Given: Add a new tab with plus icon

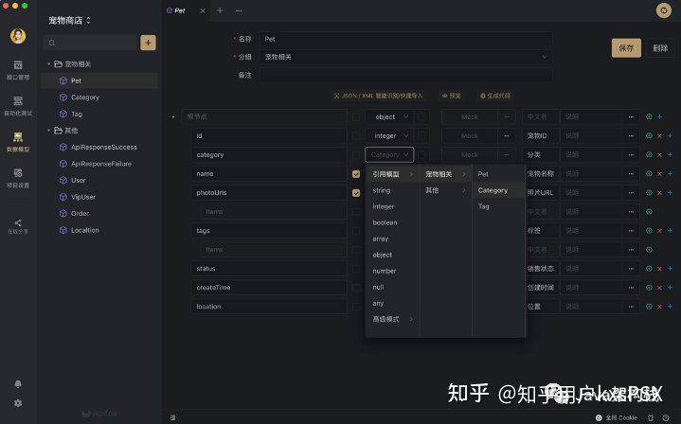Looking at the screenshot, I should point(220,10).
